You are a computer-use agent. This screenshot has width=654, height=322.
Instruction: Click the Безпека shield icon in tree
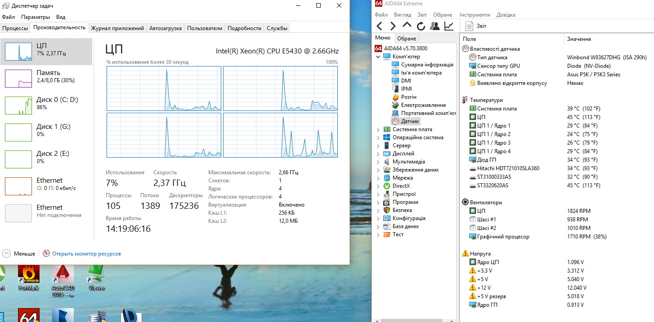(387, 210)
